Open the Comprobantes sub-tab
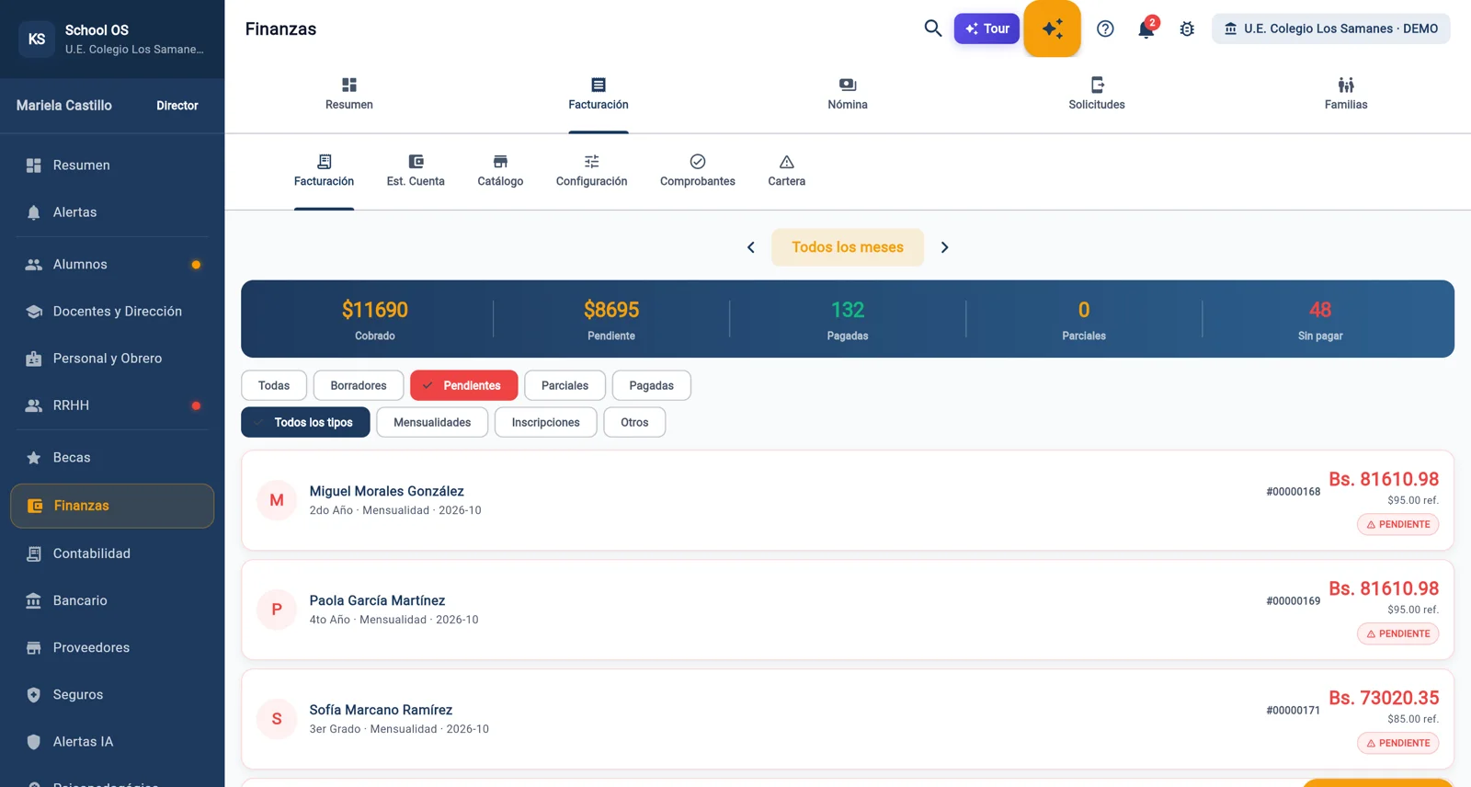This screenshot has width=1471, height=787. [698, 171]
